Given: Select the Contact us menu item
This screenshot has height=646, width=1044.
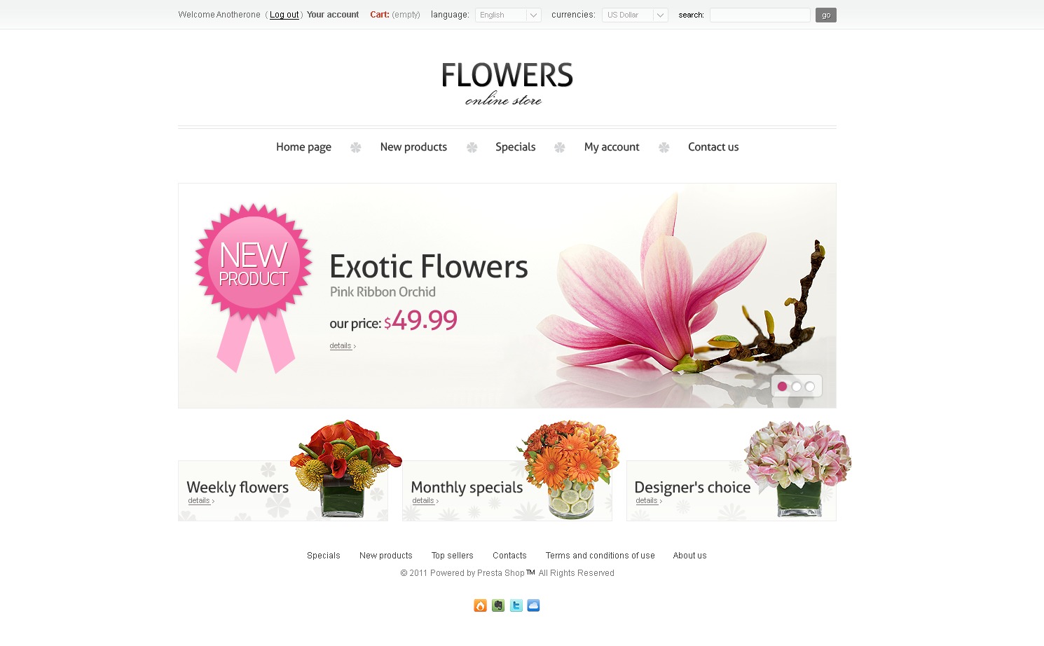Looking at the screenshot, I should click(713, 147).
